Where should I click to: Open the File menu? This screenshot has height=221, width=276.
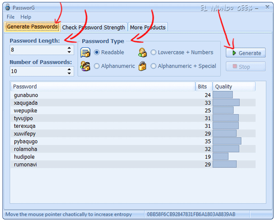pyautogui.click(x=10, y=17)
